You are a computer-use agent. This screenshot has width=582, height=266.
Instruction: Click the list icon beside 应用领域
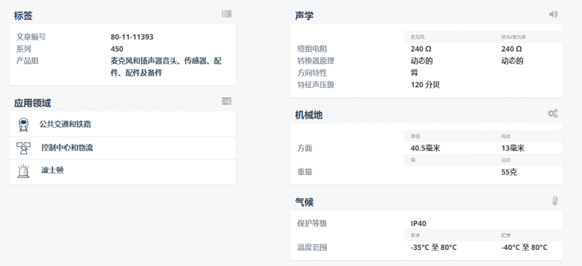coord(226,101)
